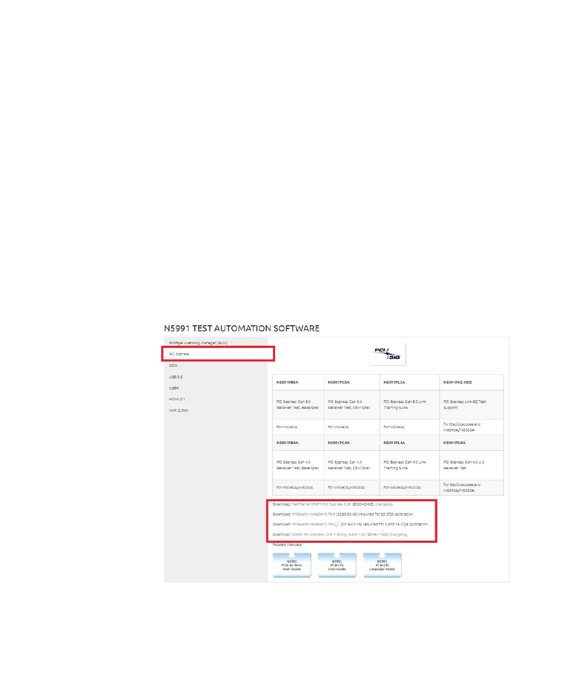567x681 pixels.
Task: Open changelog for ValiFrame PCI Express 3.06
Action: 384,504
